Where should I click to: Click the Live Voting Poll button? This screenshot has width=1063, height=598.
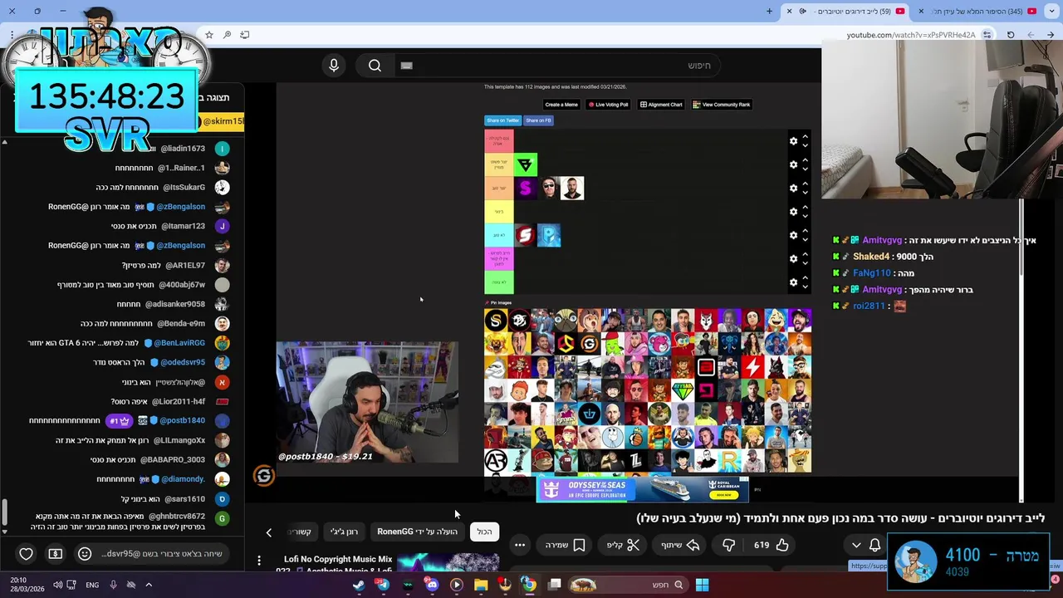(x=609, y=105)
